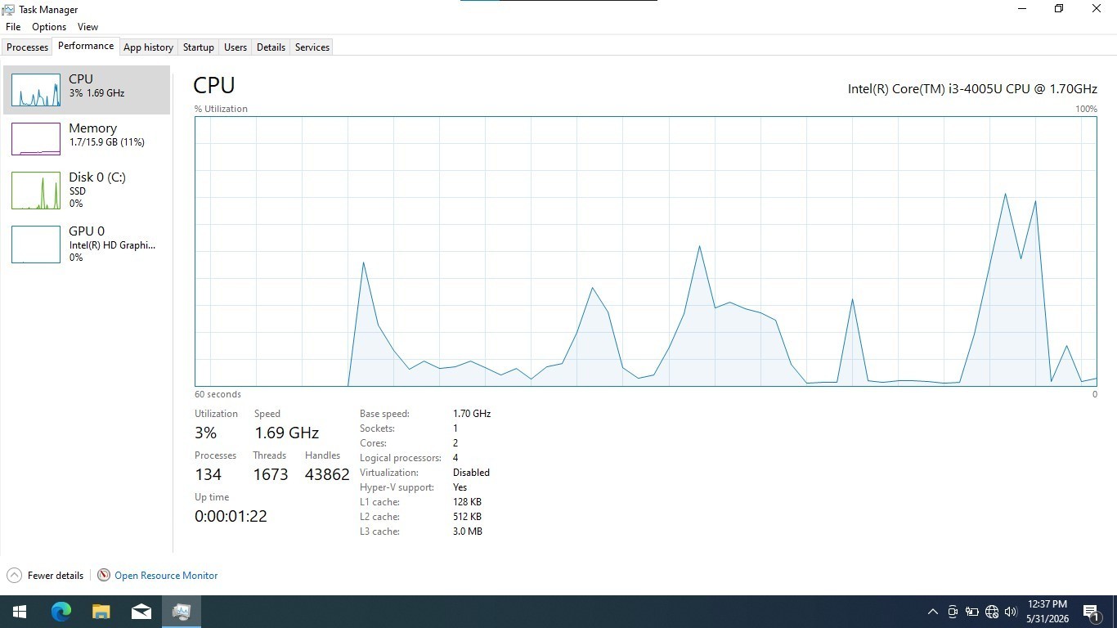Collapse view with Fewer details chevron

click(14, 575)
